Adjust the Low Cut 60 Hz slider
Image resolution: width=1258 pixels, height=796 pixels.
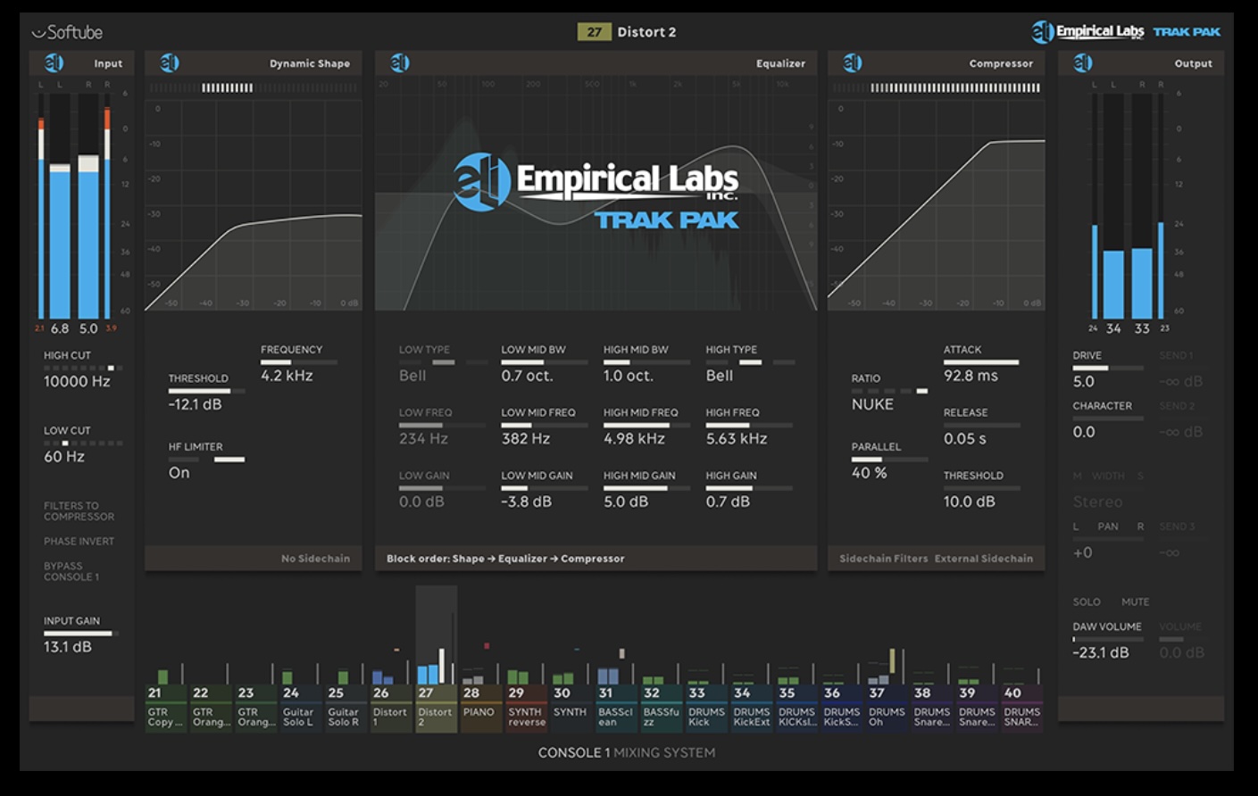(83, 443)
